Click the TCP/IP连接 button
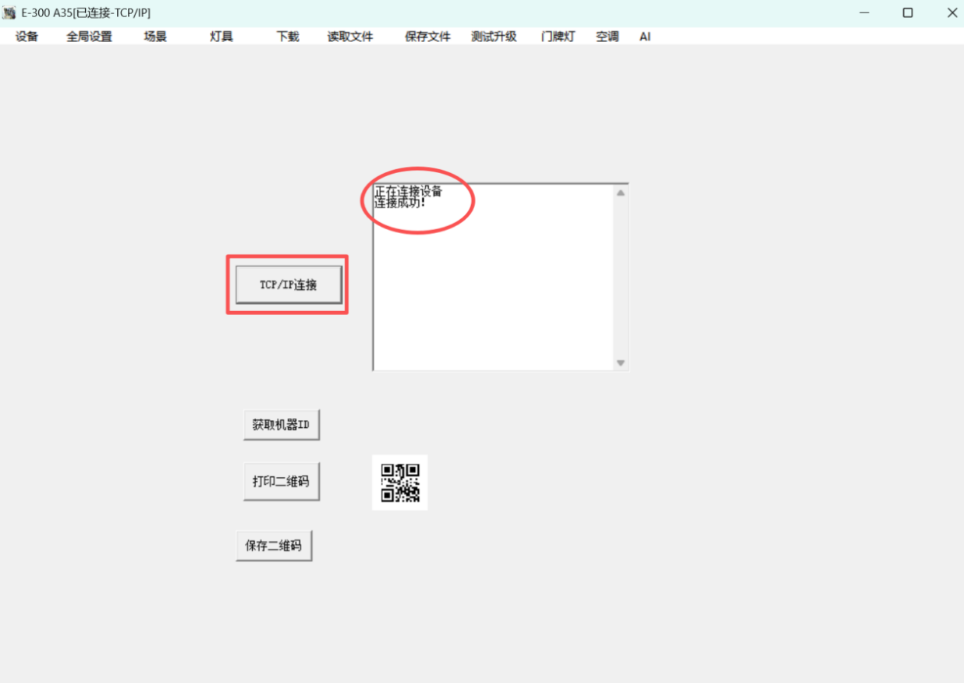Screen dimensions: 964x683 point(289,285)
